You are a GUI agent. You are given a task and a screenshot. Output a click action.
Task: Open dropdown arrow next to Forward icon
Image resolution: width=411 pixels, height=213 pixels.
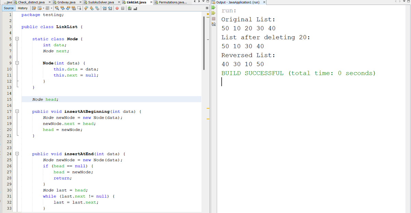tap(51, 8)
